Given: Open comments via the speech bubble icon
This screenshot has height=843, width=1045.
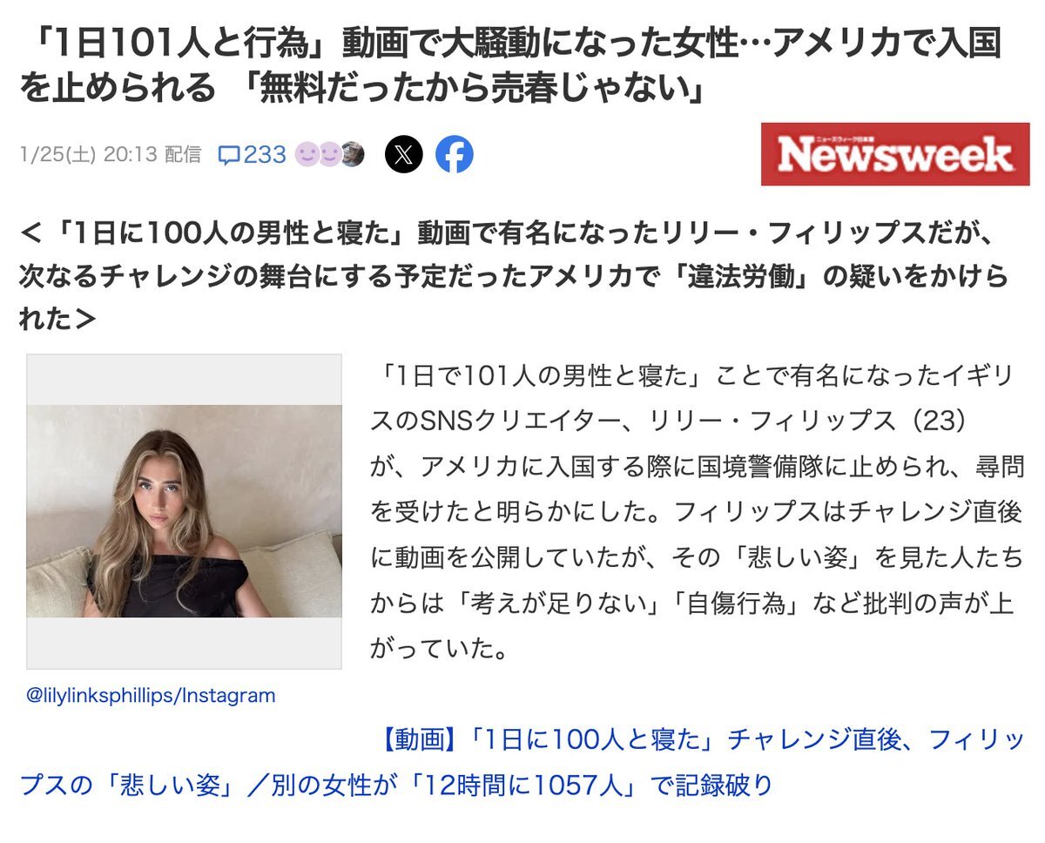Looking at the screenshot, I should click(x=228, y=155).
